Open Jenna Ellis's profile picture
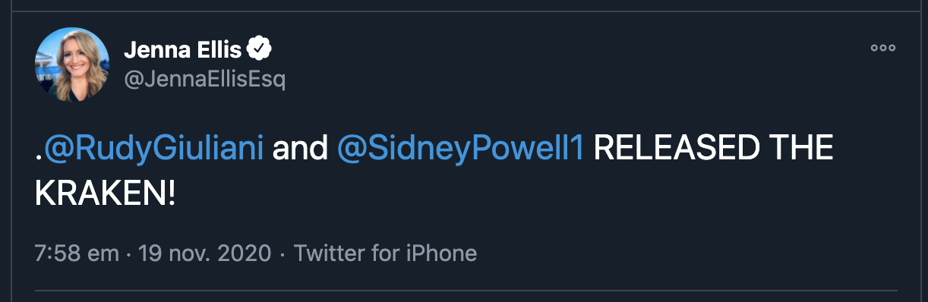 [72, 64]
